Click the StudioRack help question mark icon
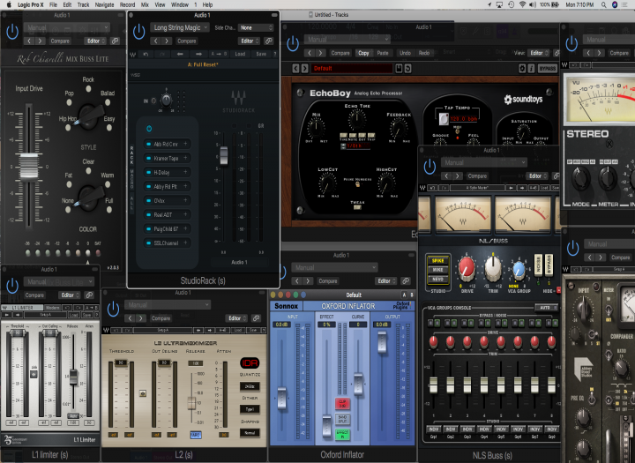This screenshot has height=463, width=635. point(275,54)
